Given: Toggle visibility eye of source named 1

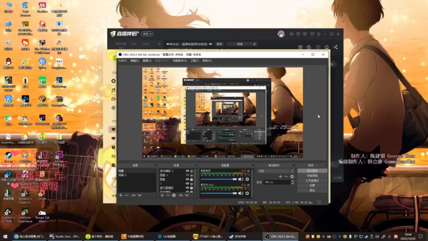Looking at the screenshot, I should [187, 184].
